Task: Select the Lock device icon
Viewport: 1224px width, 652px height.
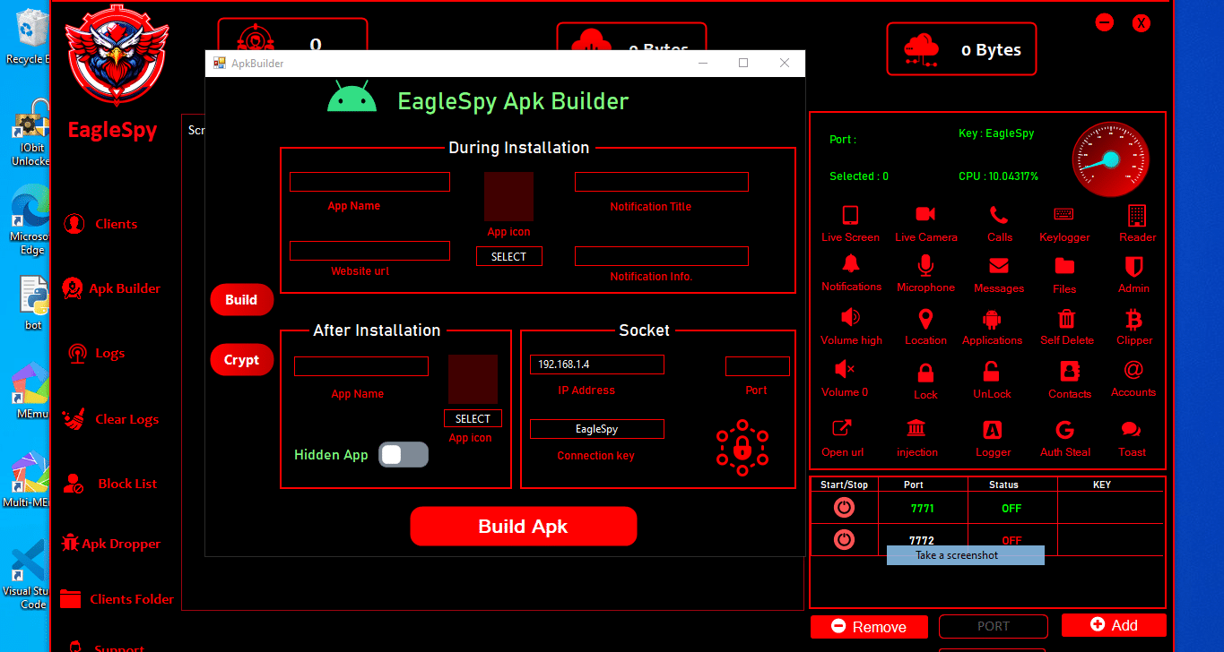Action: (x=925, y=380)
